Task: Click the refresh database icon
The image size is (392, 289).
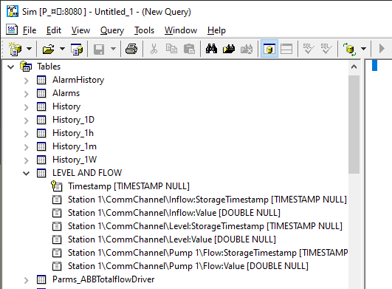Action: coord(349,49)
